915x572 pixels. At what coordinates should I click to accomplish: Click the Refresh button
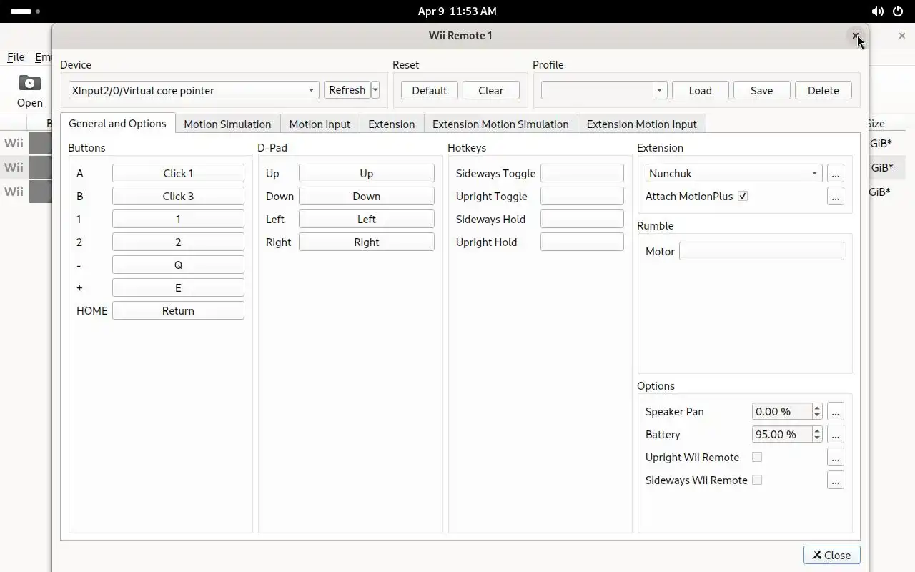347,90
